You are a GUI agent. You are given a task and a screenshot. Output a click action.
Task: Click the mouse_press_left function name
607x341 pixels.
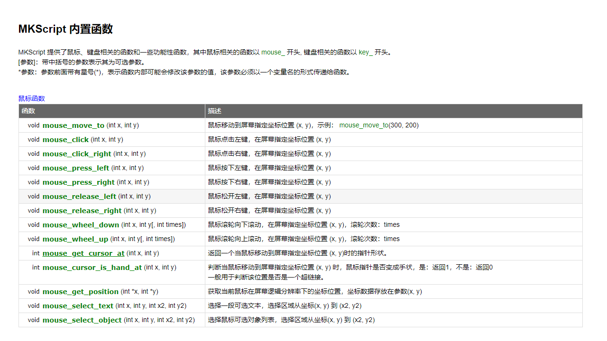pos(75,168)
